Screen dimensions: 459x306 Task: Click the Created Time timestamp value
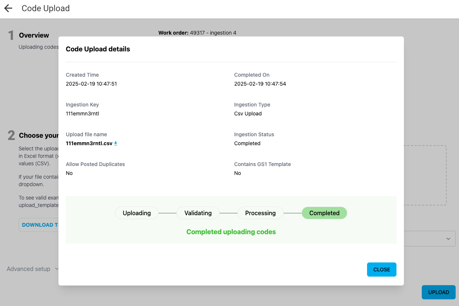point(91,84)
